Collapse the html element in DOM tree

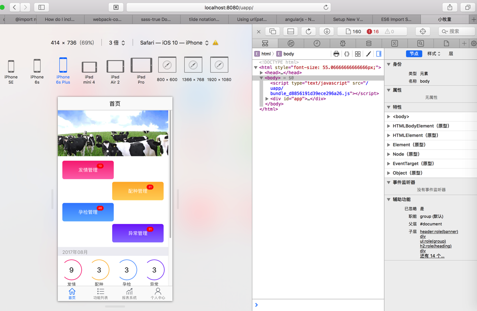click(256, 68)
